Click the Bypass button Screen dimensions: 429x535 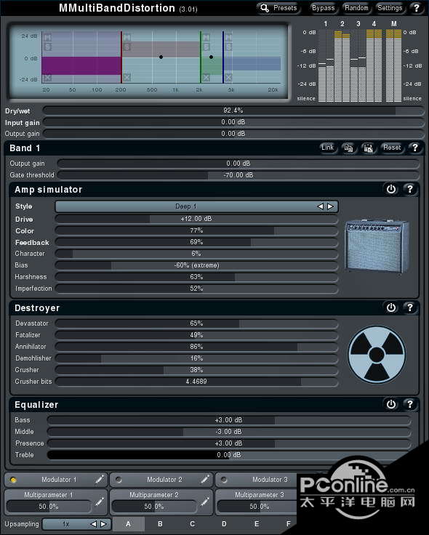click(323, 8)
